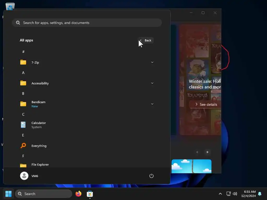Expand the Accessibility folder chevron

click(152, 83)
